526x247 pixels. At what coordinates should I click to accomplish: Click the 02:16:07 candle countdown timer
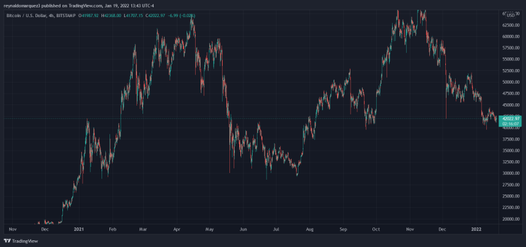tap(510, 123)
